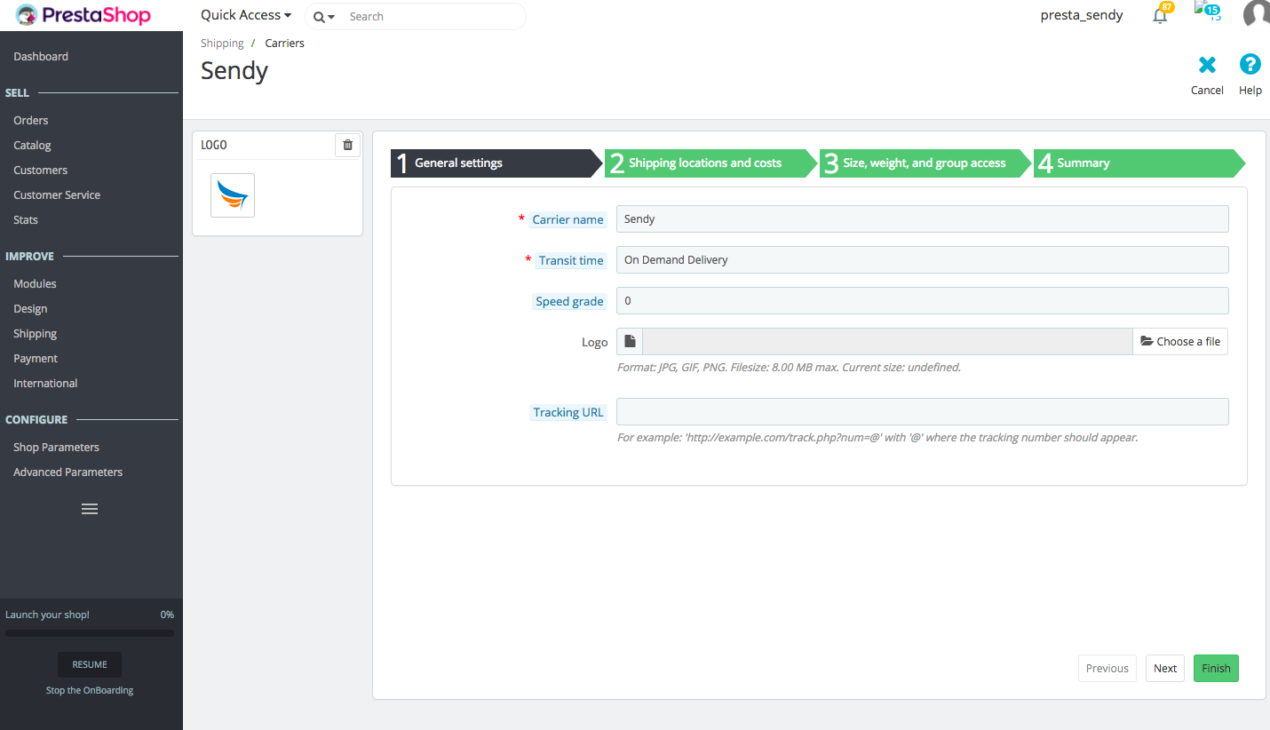Click the Carriers breadcrumb link
This screenshot has height=730, width=1270.
tap(284, 43)
